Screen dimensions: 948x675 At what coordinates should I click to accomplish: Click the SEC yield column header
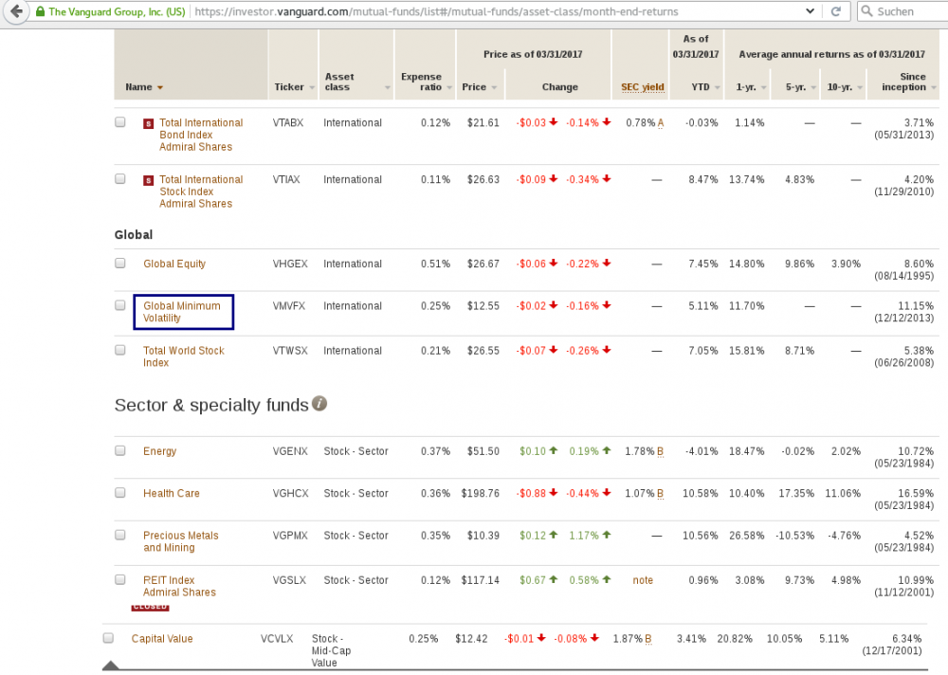tap(642, 86)
